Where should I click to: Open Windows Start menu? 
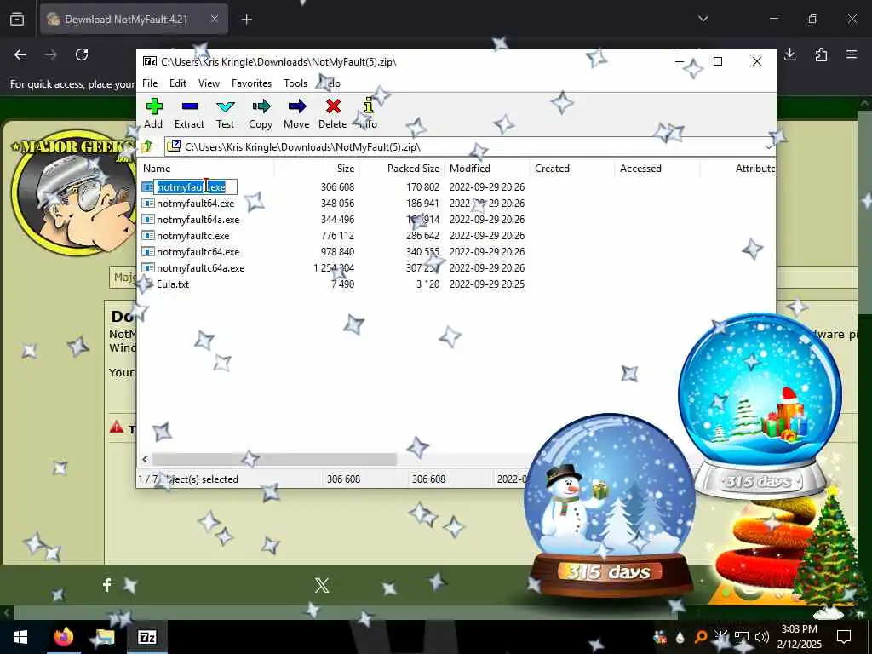tap(20, 637)
